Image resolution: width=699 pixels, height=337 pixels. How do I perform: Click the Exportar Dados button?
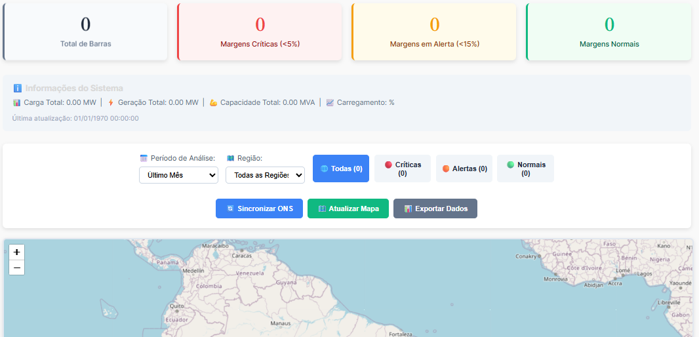coord(435,208)
